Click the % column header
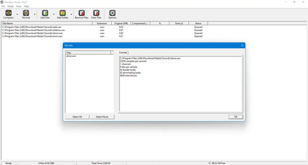 pyautogui.click(x=160, y=23)
